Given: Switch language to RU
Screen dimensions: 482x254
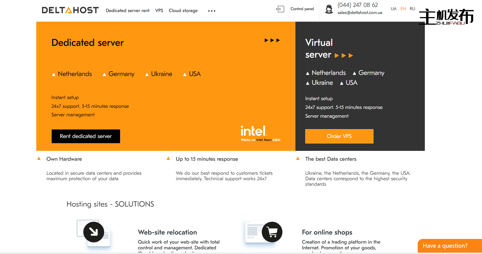Looking at the screenshot, I should point(412,9).
